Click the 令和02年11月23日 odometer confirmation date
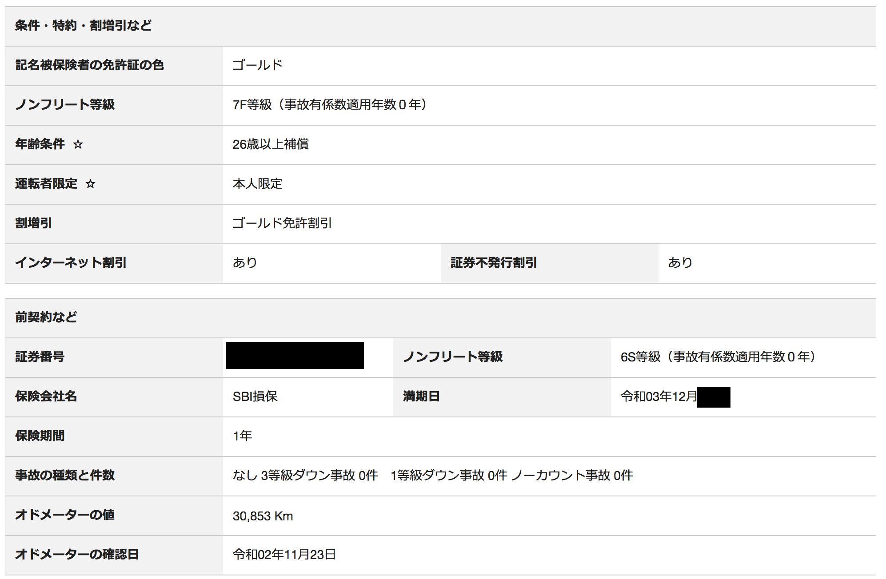Screen dimensions: 886x579 284,555
